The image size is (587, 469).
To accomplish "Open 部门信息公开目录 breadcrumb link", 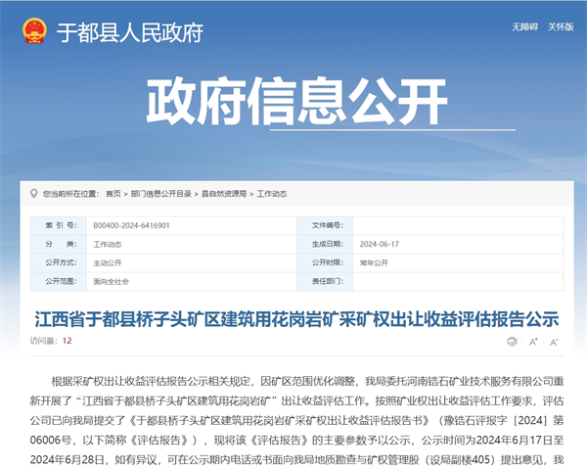I will tap(160, 194).
